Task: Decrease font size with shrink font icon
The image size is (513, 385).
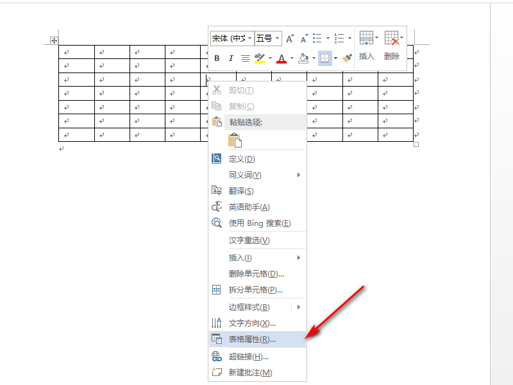Action: click(304, 38)
